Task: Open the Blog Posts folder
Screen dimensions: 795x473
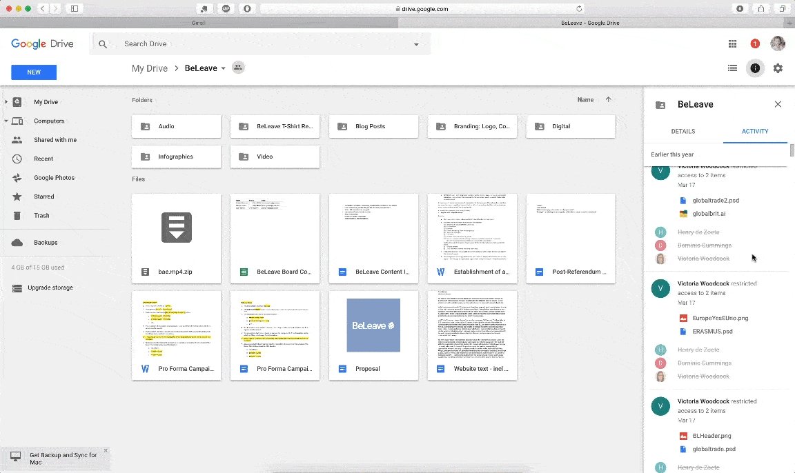Action: 373,126
